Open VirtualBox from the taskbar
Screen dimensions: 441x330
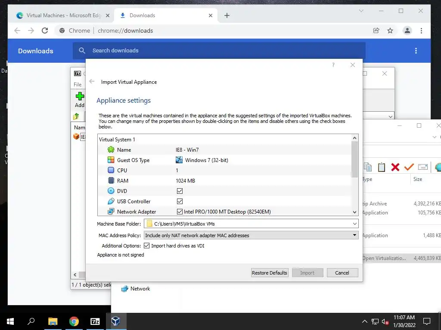115,321
